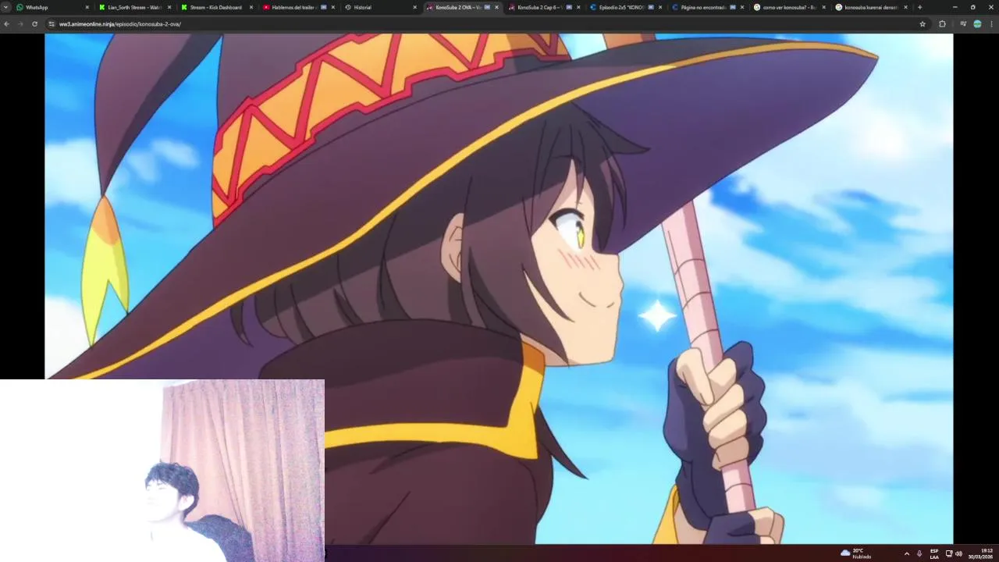
Task: Bookmark this page with the star icon
Action: (x=923, y=24)
